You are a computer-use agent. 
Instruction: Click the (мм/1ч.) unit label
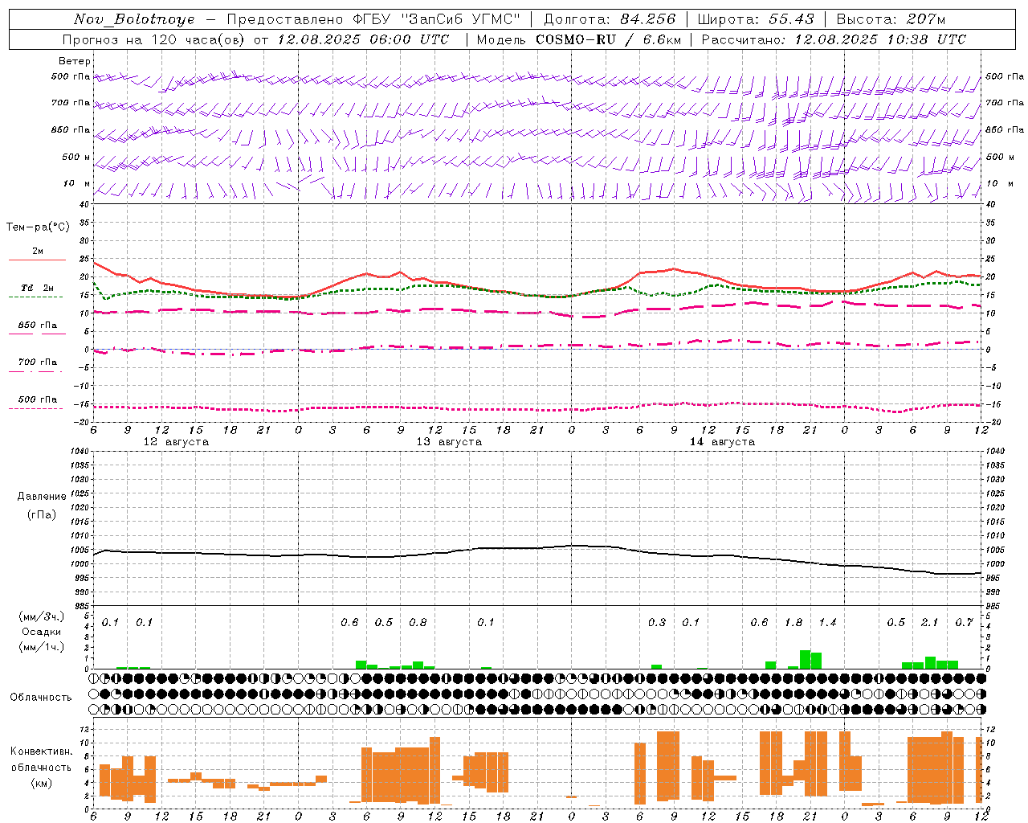[42, 647]
